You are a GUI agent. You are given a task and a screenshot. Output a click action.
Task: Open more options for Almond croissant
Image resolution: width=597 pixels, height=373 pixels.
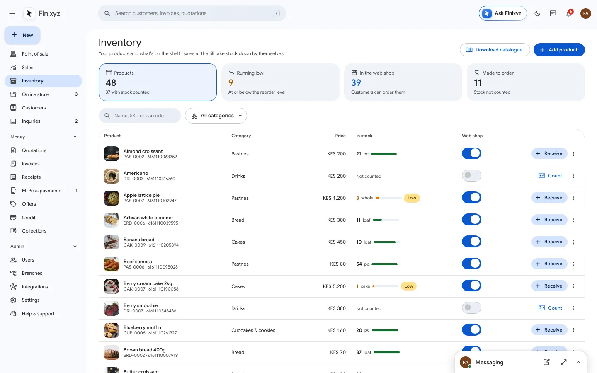(573, 154)
